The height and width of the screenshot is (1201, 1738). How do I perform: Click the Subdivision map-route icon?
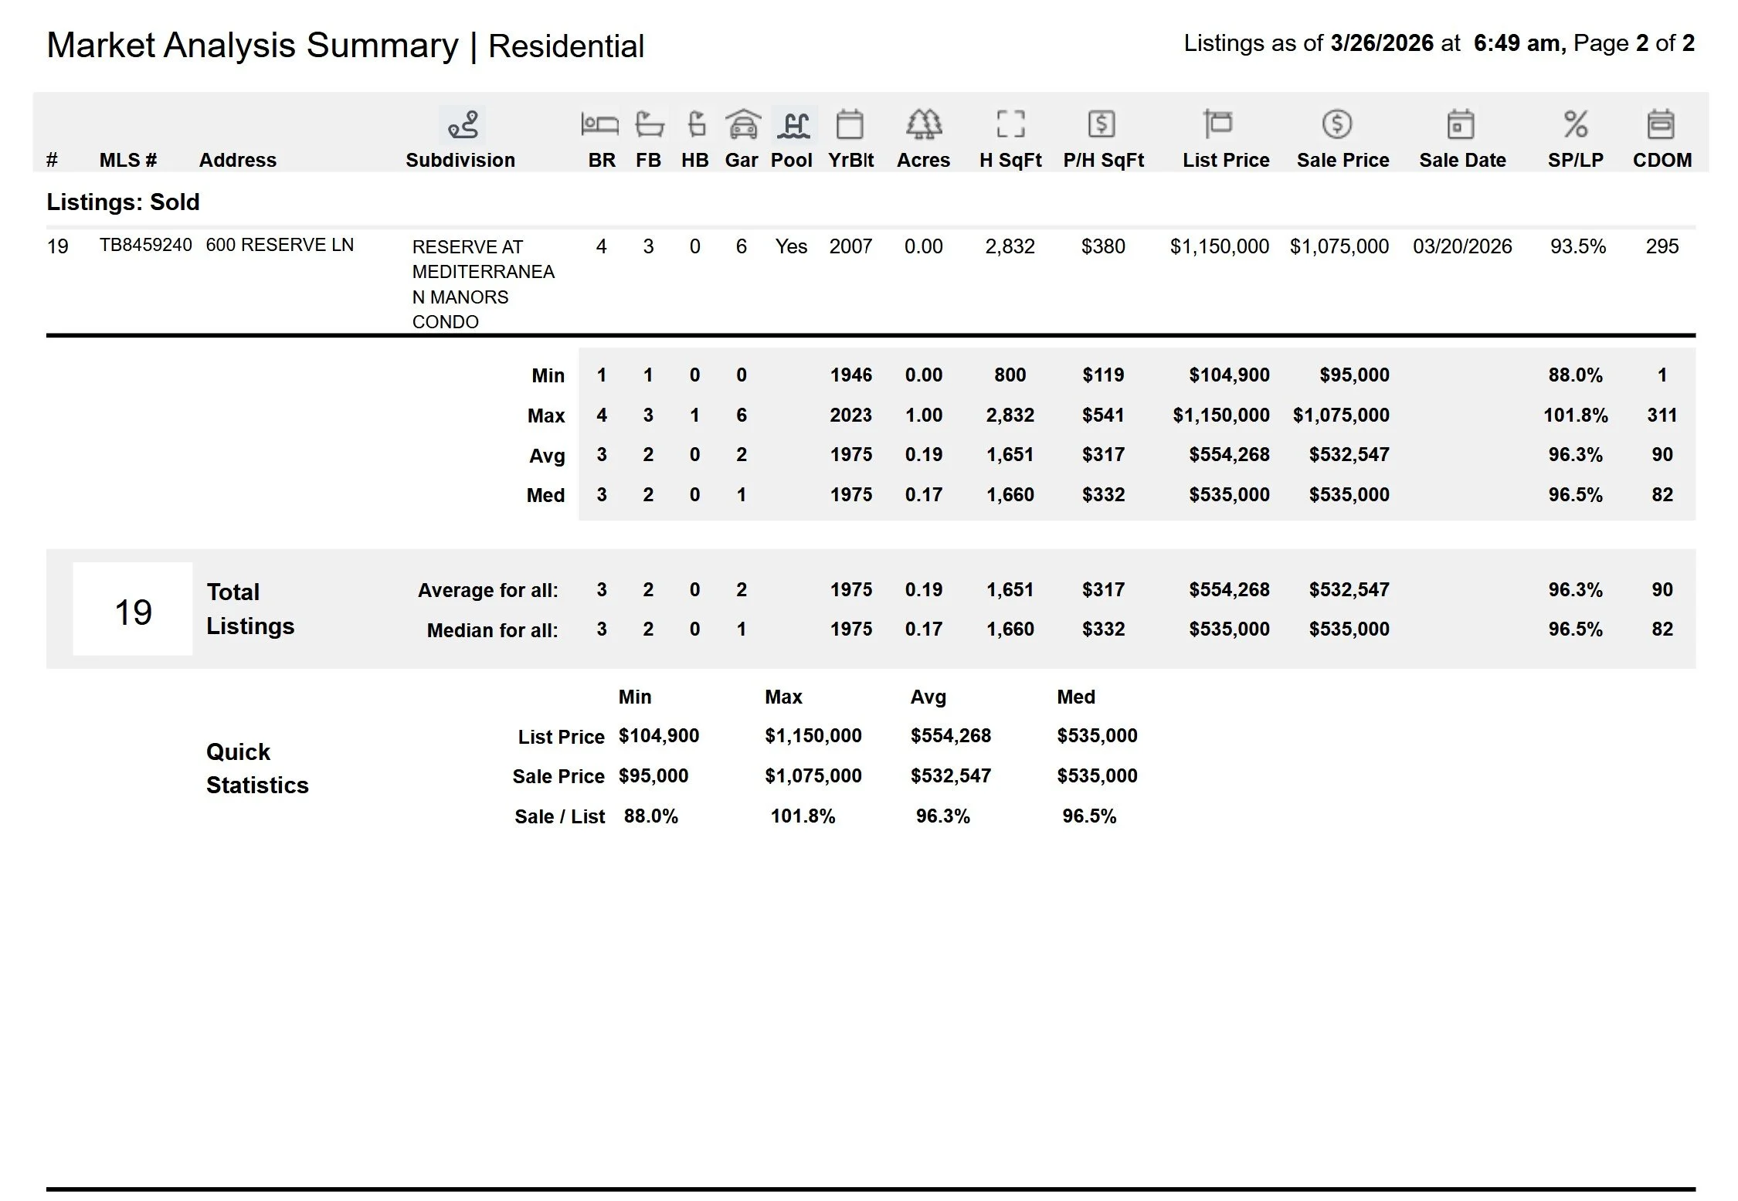click(462, 125)
